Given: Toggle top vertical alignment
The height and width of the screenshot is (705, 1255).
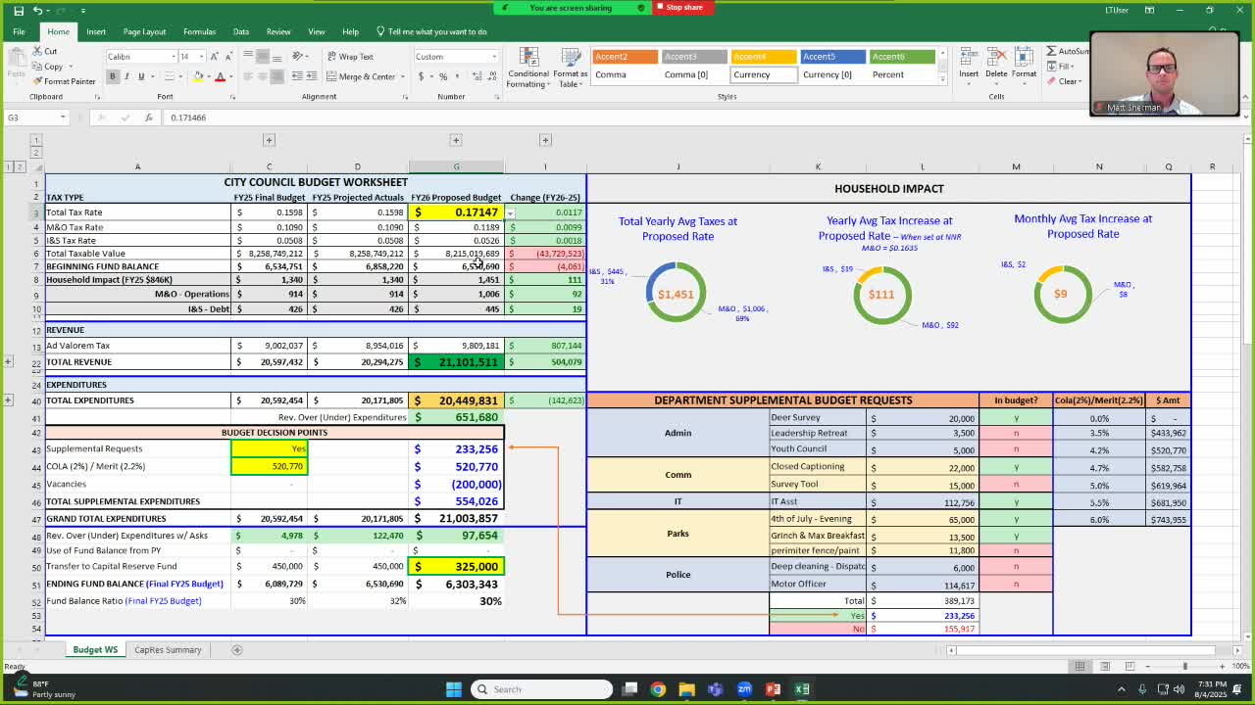Looking at the screenshot, I should pyautogui.click(x=249, y=56).
